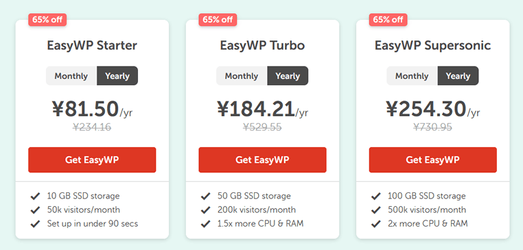The image size is (523, 250).
Task: Click checkmark next to 2x more CPU & RAM
Action: [376, 224]
